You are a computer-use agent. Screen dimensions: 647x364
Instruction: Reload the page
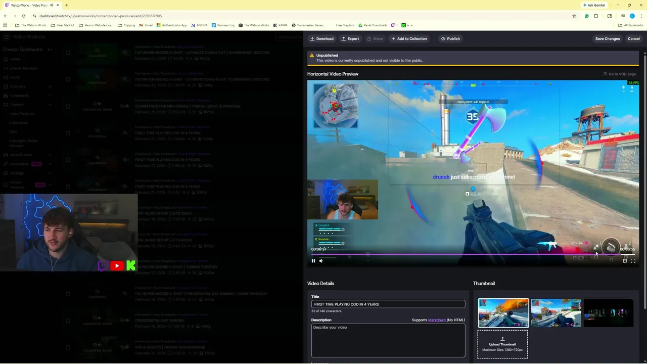(25, 16)
